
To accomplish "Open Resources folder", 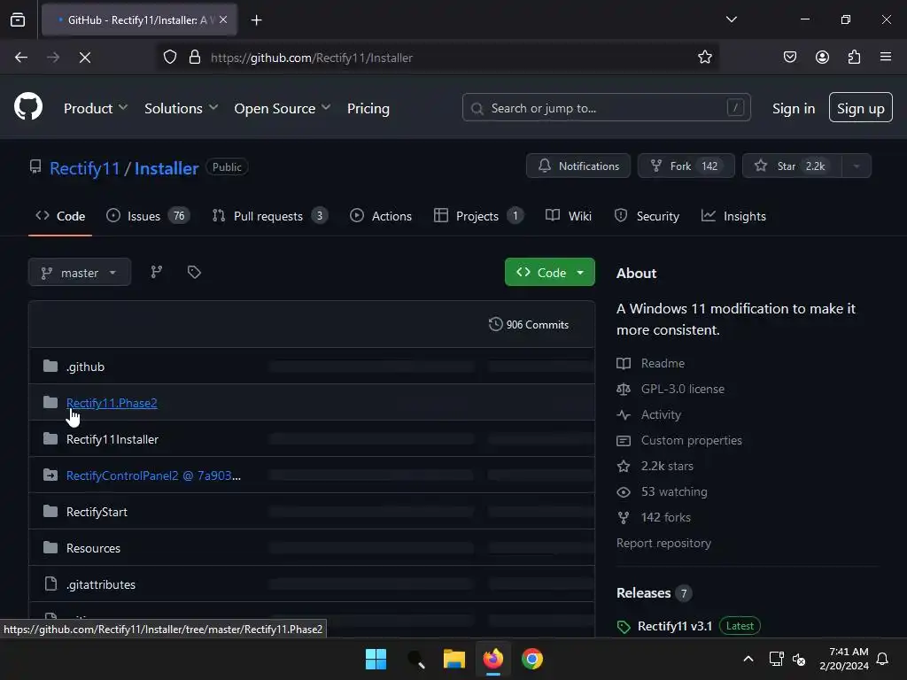I will tap(93, 548).
